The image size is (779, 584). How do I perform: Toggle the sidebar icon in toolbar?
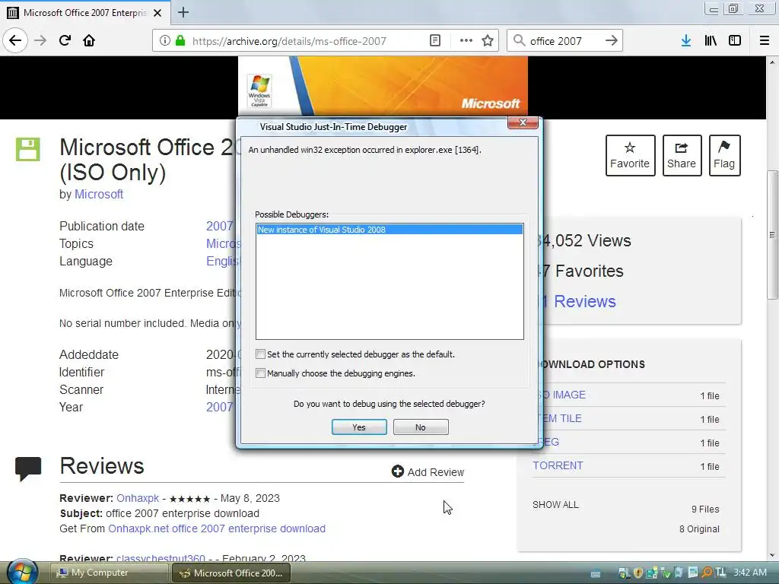[x=735, y=41]
